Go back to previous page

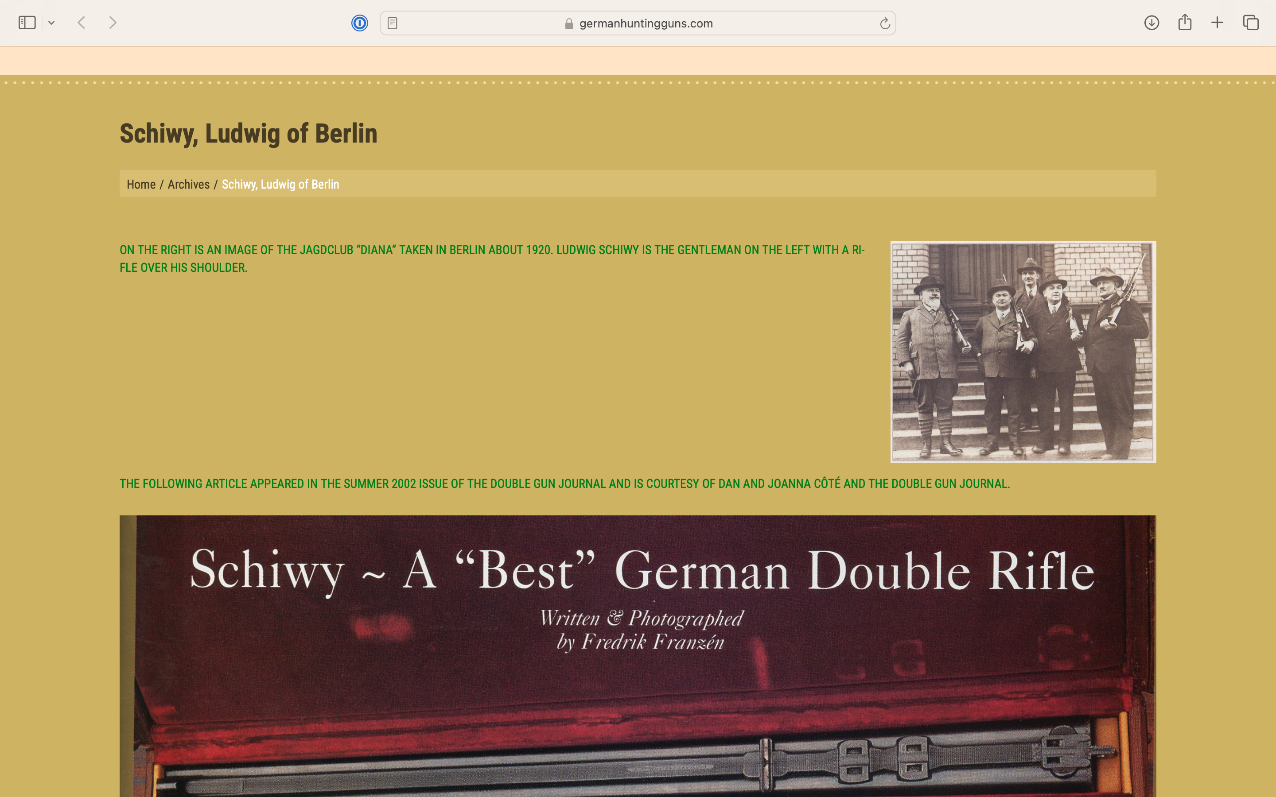[x=81, y=23]
